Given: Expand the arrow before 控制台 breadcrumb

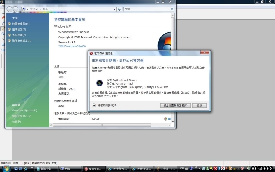Looking at the screenshot, I should pyautogui.click(x=27, y=9).
